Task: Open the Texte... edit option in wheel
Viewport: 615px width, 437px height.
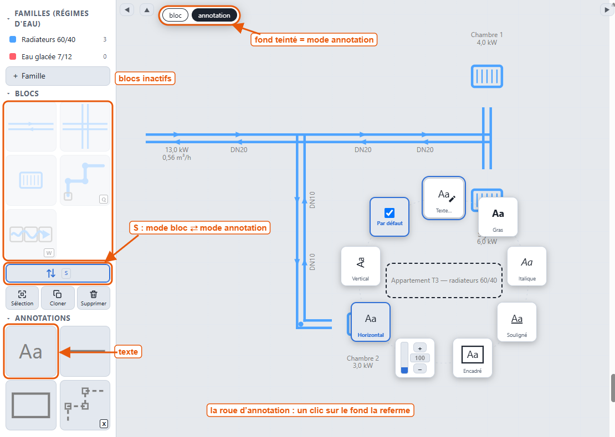Action: [x=444, y=197]
